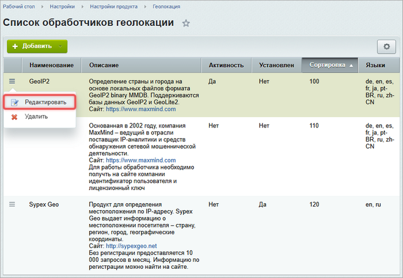Open the maxmind.com link in GeoIP2 description

[x=141, y=109]
